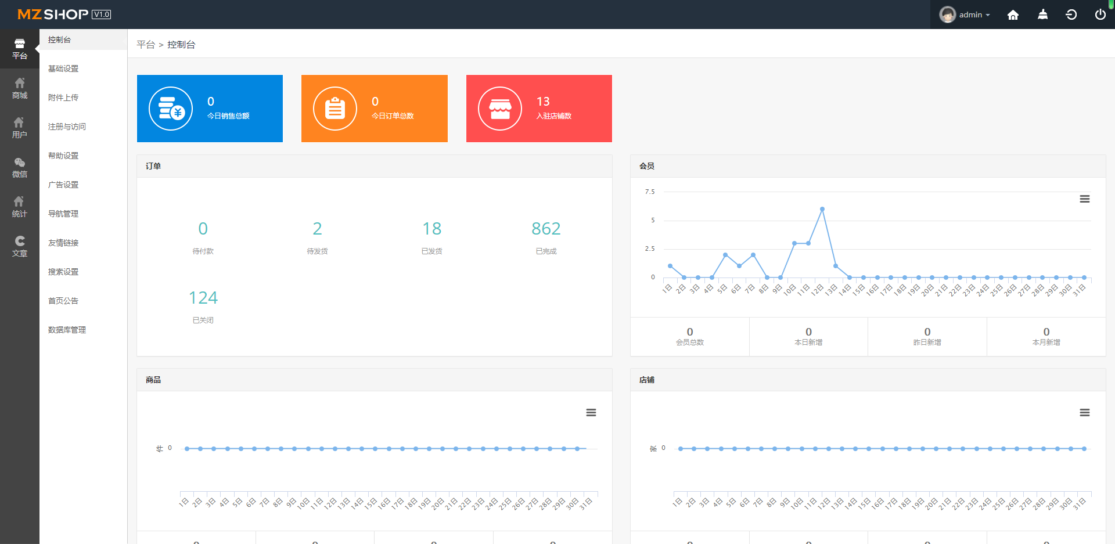Click the 商品 panel header
1115x544 pixels.
tap(375, 380)
